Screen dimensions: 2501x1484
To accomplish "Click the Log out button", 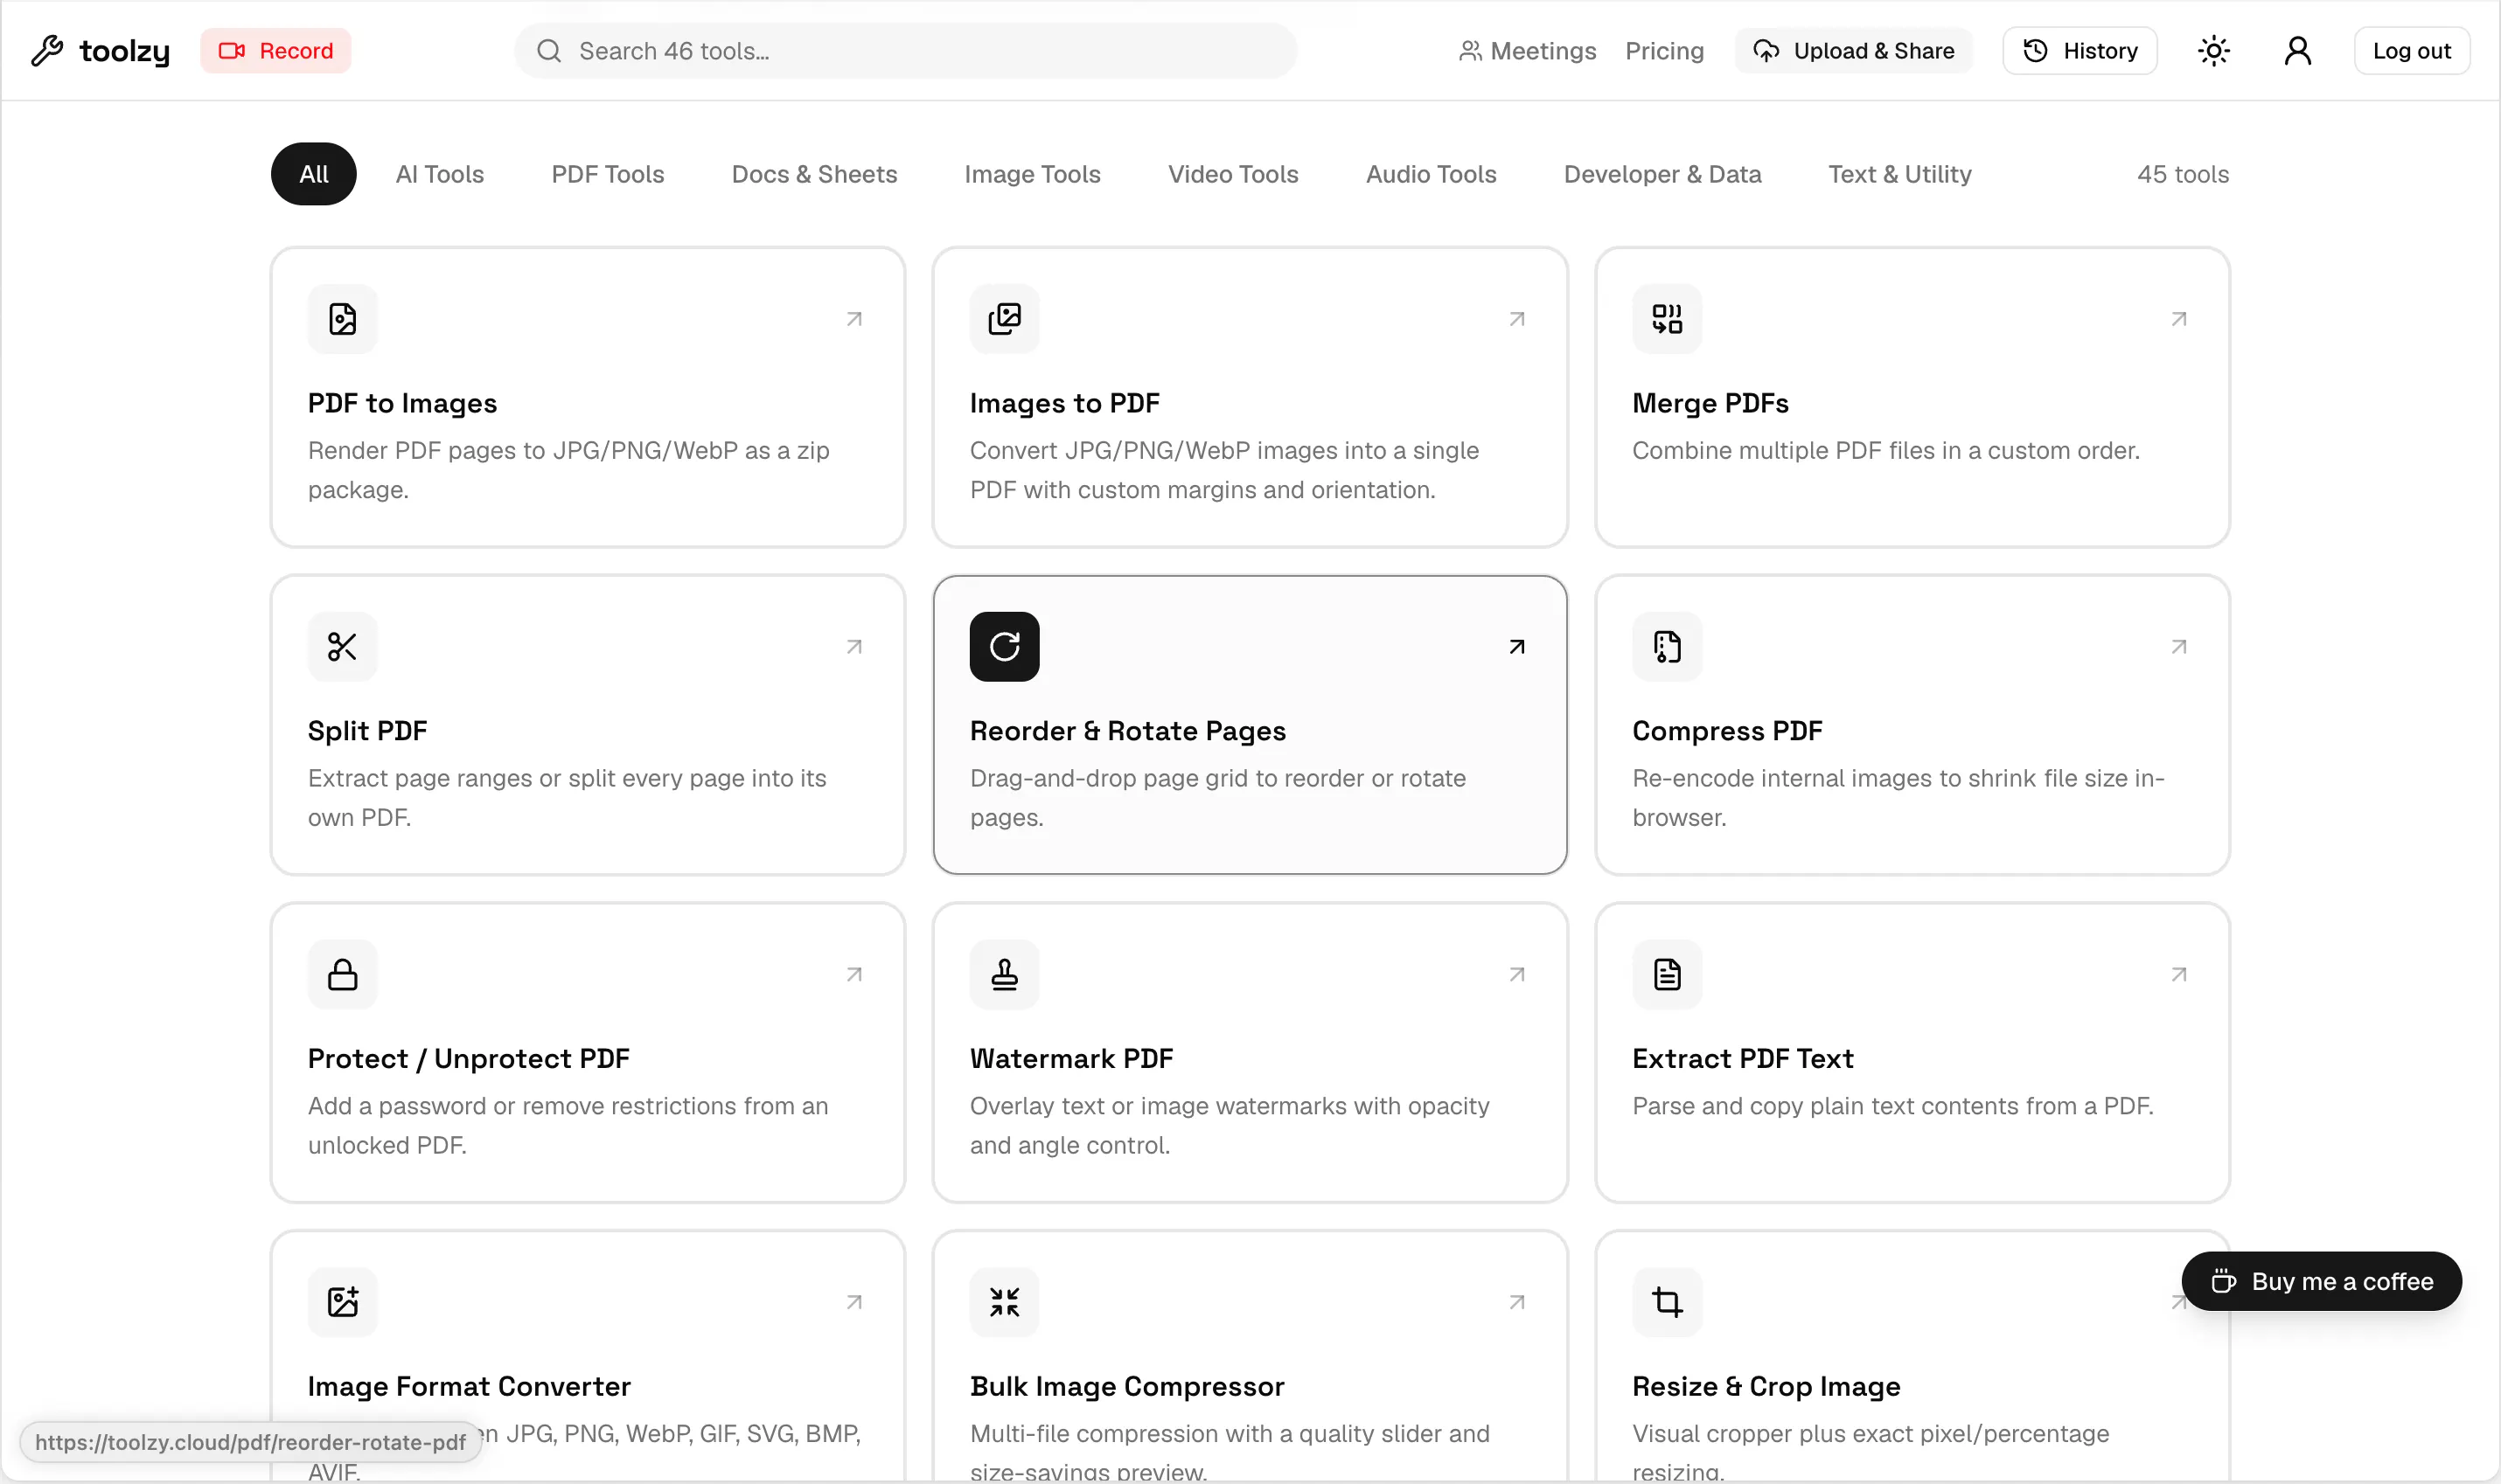I will [2411, 50].
